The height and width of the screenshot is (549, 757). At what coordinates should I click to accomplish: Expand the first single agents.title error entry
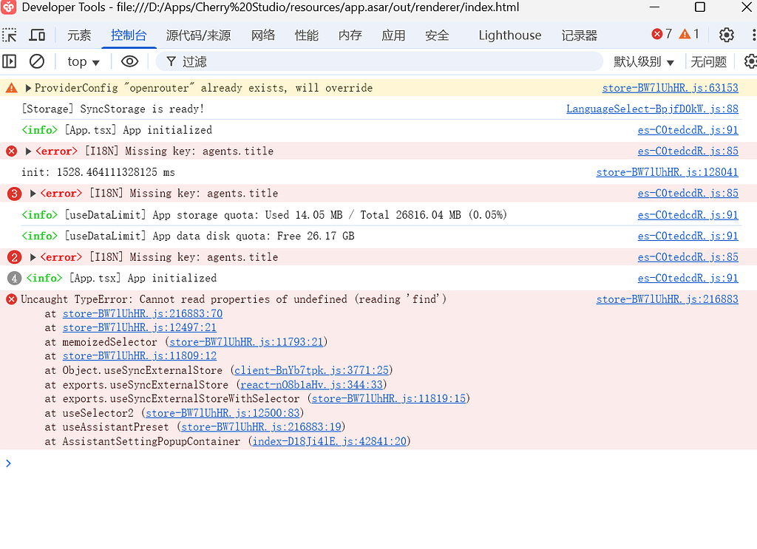(28, 151)
